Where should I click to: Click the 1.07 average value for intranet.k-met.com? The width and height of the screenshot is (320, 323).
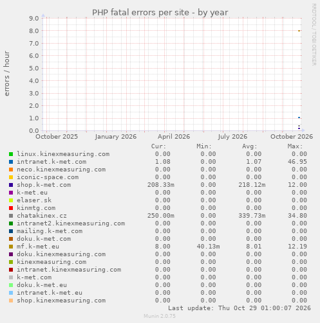tap(254, 162)
